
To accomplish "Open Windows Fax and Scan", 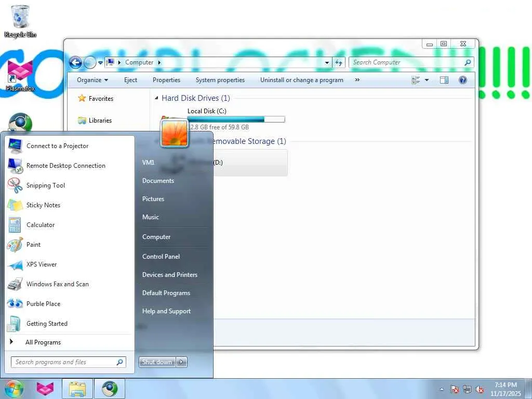I will point(70,284).
